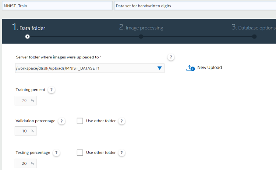Click help icon beside Testing percentage
The image size is (276, 170).
(56, 153)
